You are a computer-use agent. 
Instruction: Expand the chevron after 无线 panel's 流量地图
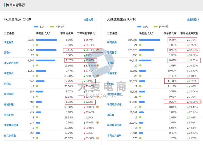click(198, 20)
